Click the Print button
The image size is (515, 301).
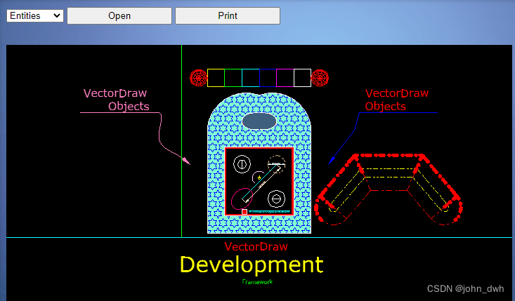click(x=228, y=15)
